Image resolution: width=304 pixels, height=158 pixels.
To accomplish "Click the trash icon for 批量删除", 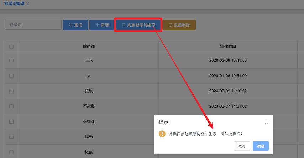I will click(171, 25).
